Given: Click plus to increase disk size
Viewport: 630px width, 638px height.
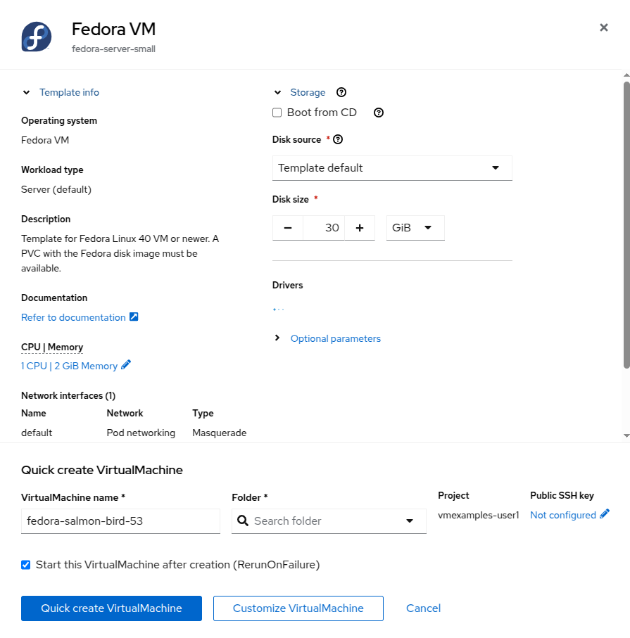Looking at the screenshot, I should (360, 227).
